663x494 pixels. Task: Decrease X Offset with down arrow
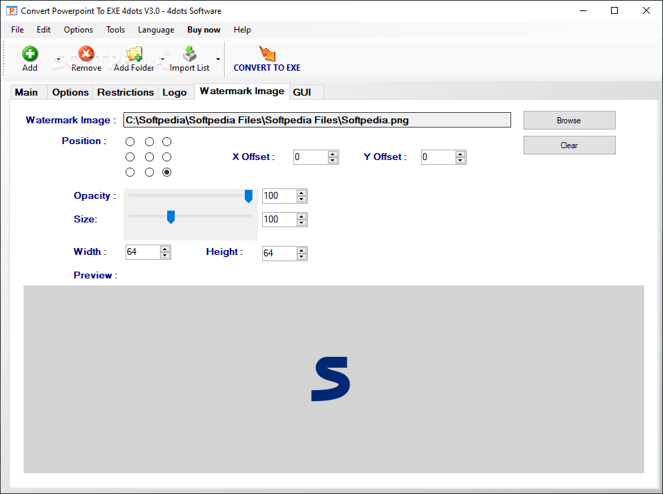click(x=333, y=160)
